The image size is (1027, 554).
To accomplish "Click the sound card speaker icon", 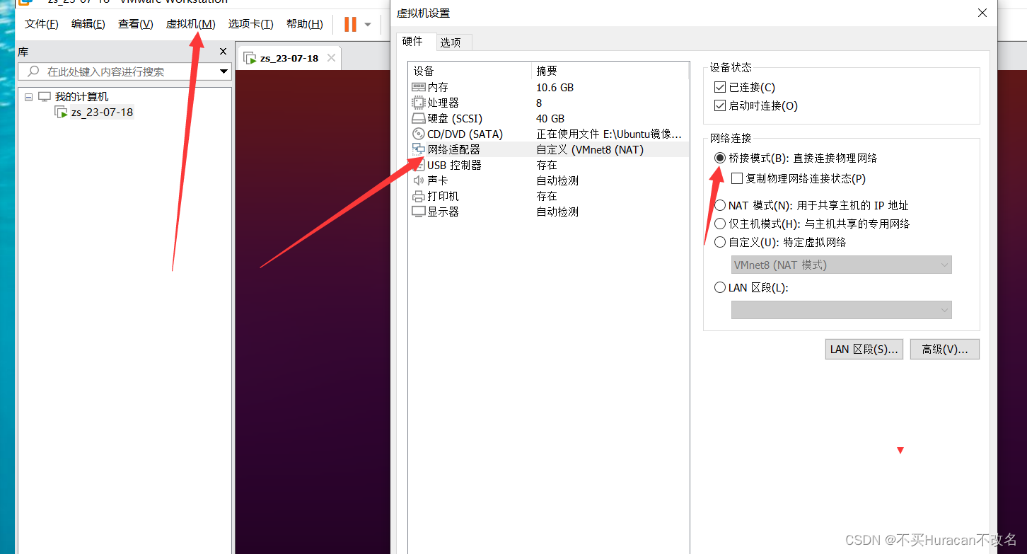I will pyautogui.click(x=418, y=180).
